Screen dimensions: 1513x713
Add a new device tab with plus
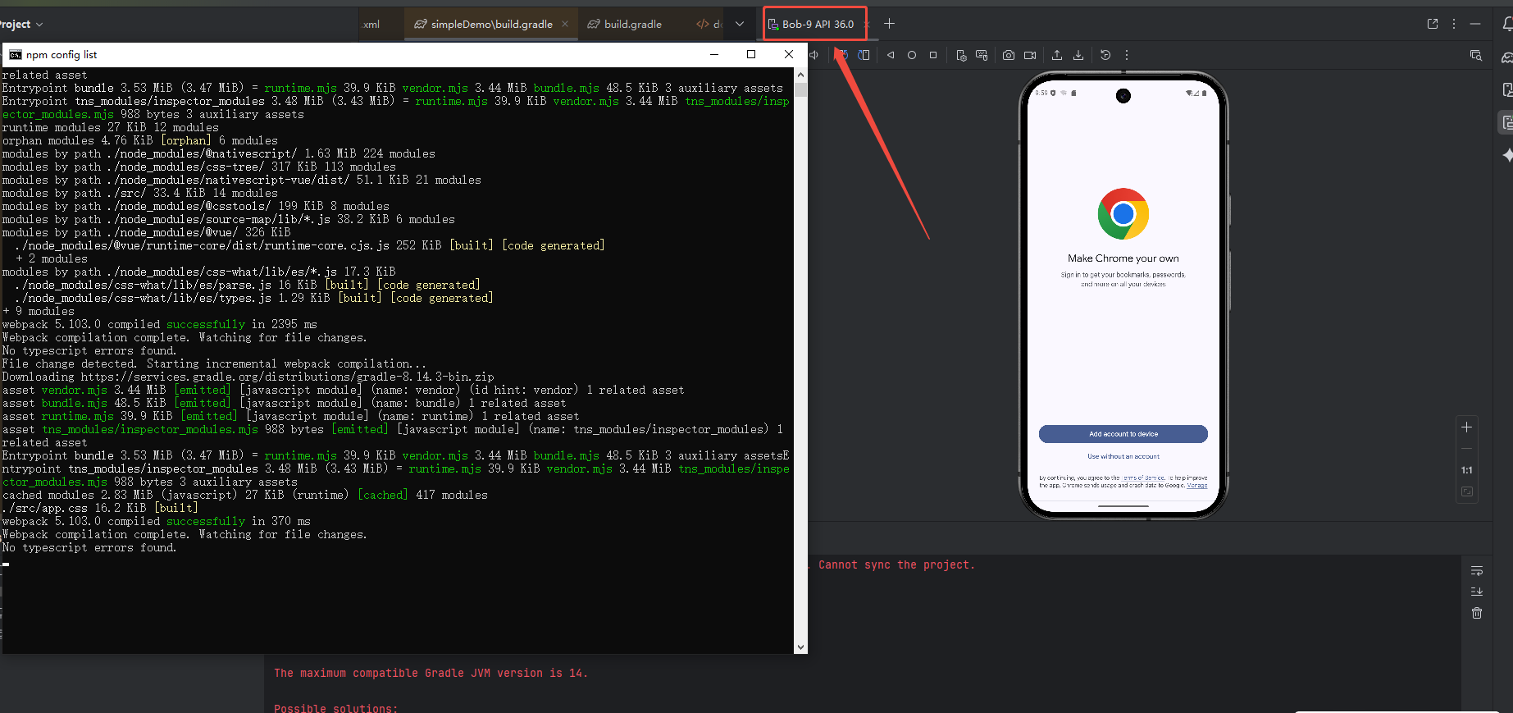[x=889, y=24]
